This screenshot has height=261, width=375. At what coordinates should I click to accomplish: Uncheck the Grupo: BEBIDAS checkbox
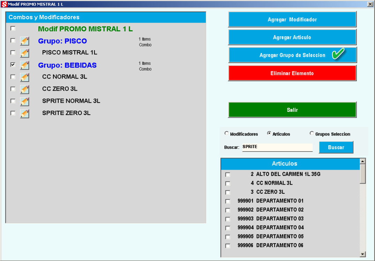13,64
